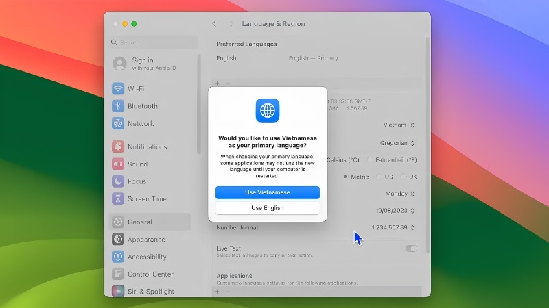Click the Applications heading
Image resolution: width=549 pixels, height=308 pixels.
[x=234, y=276]
